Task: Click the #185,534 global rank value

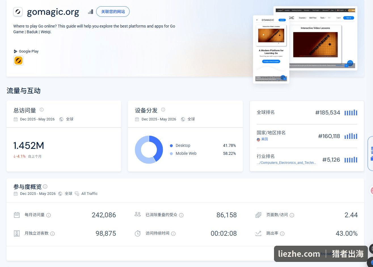Action: 328,112
